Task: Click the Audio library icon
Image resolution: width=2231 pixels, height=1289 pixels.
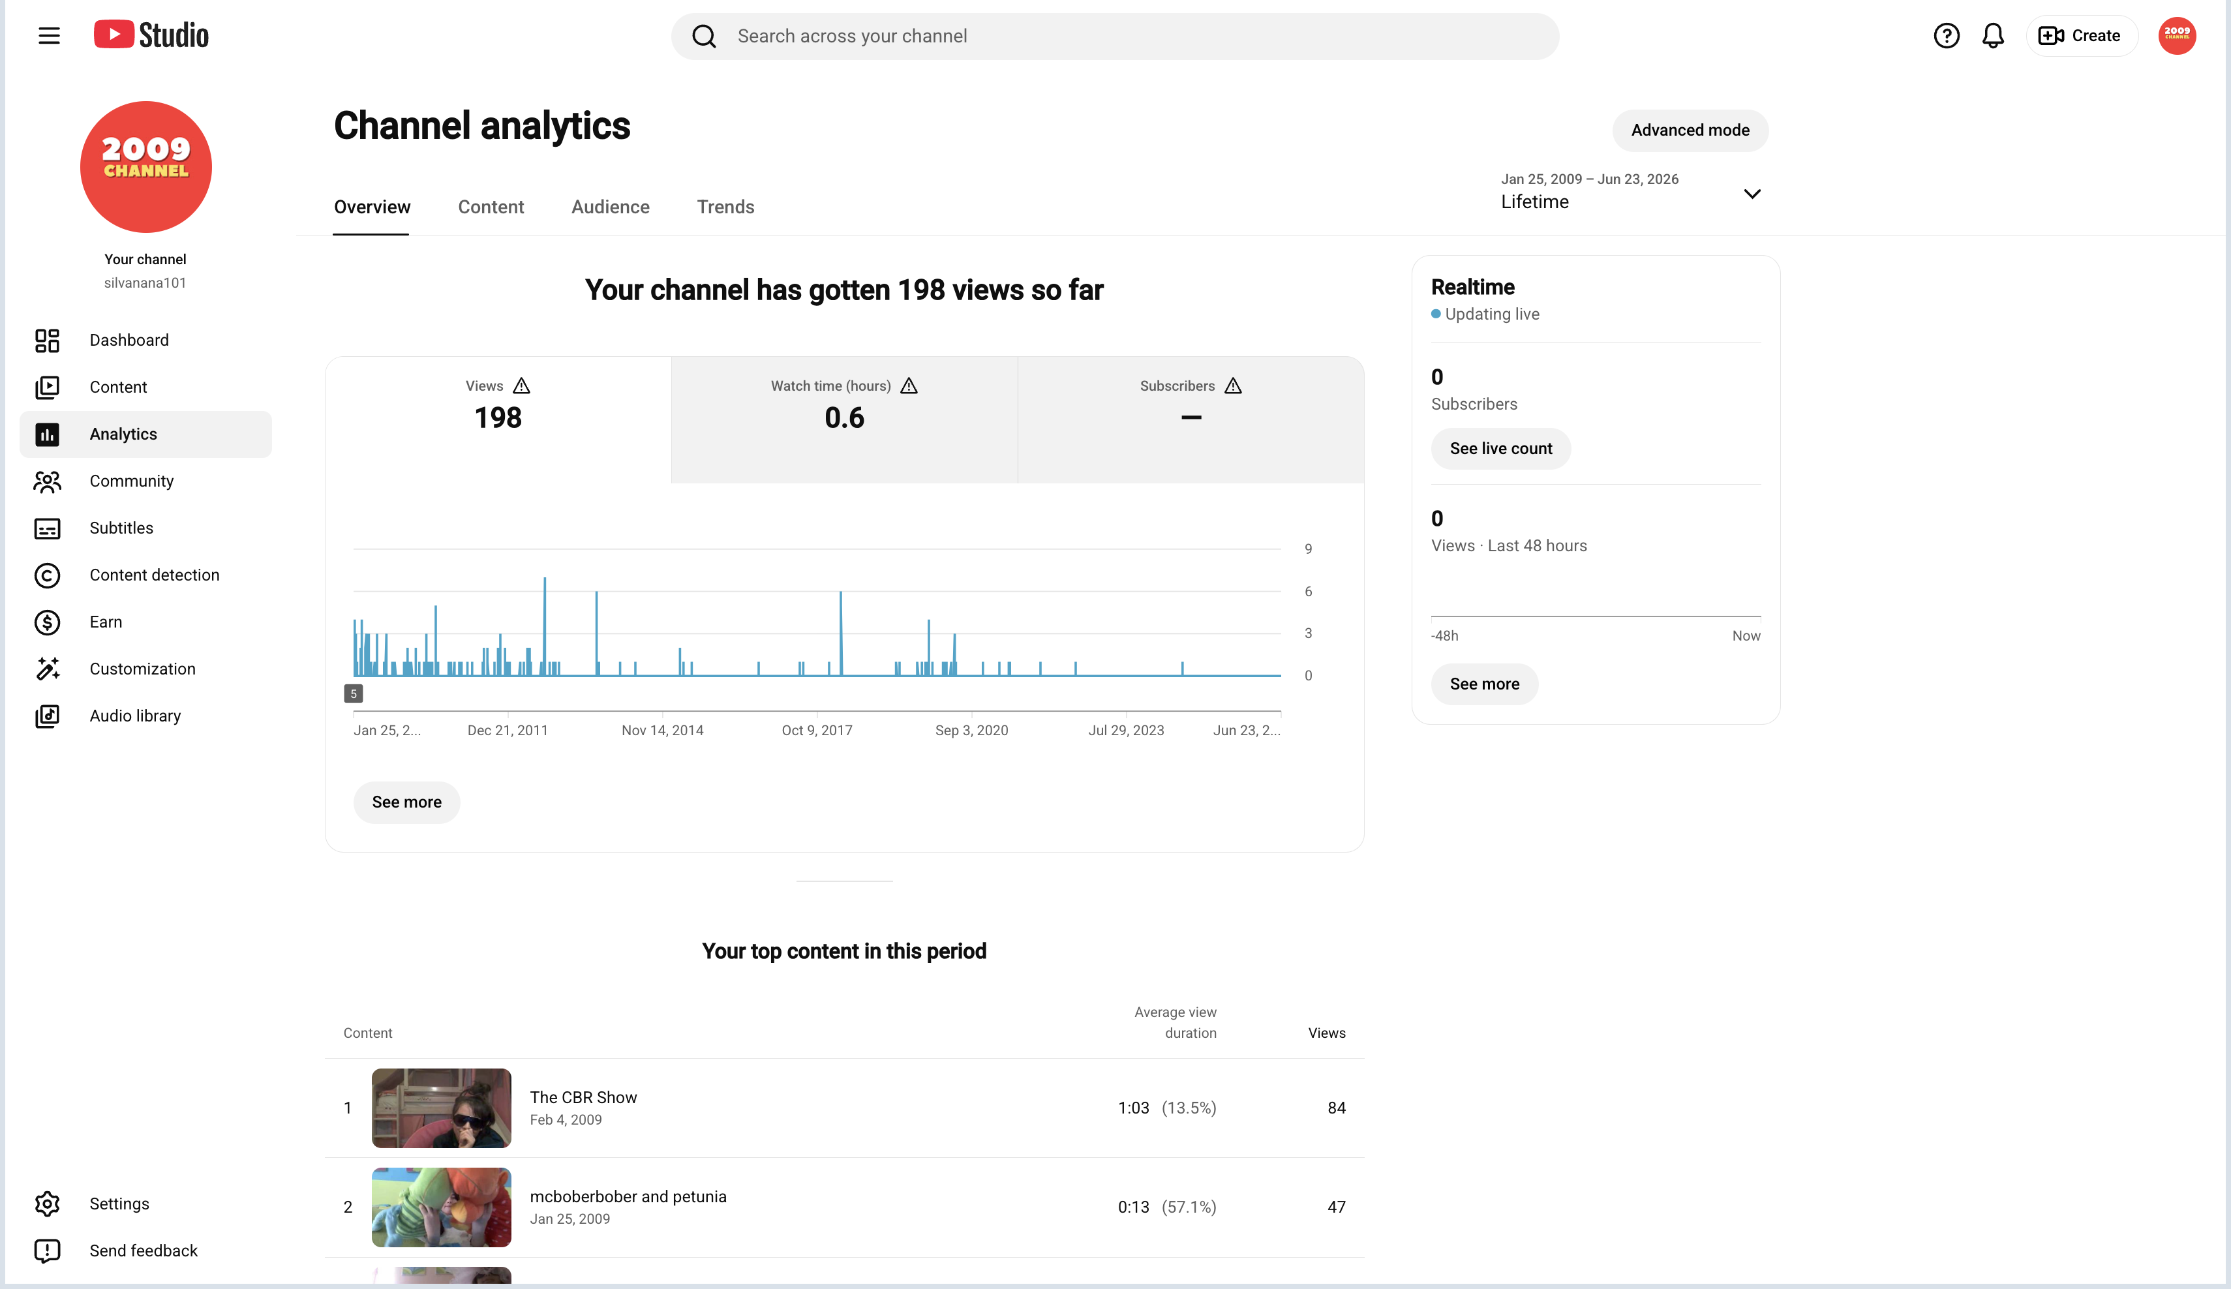Action: (x=47, y=716)
